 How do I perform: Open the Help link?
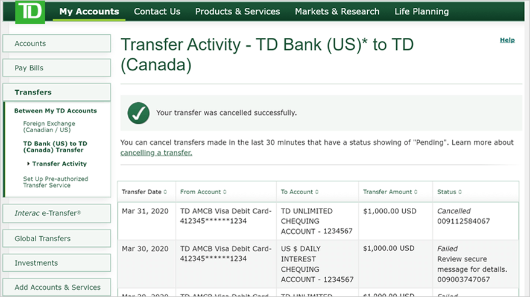pyautogui.click(x=507, y=40)
